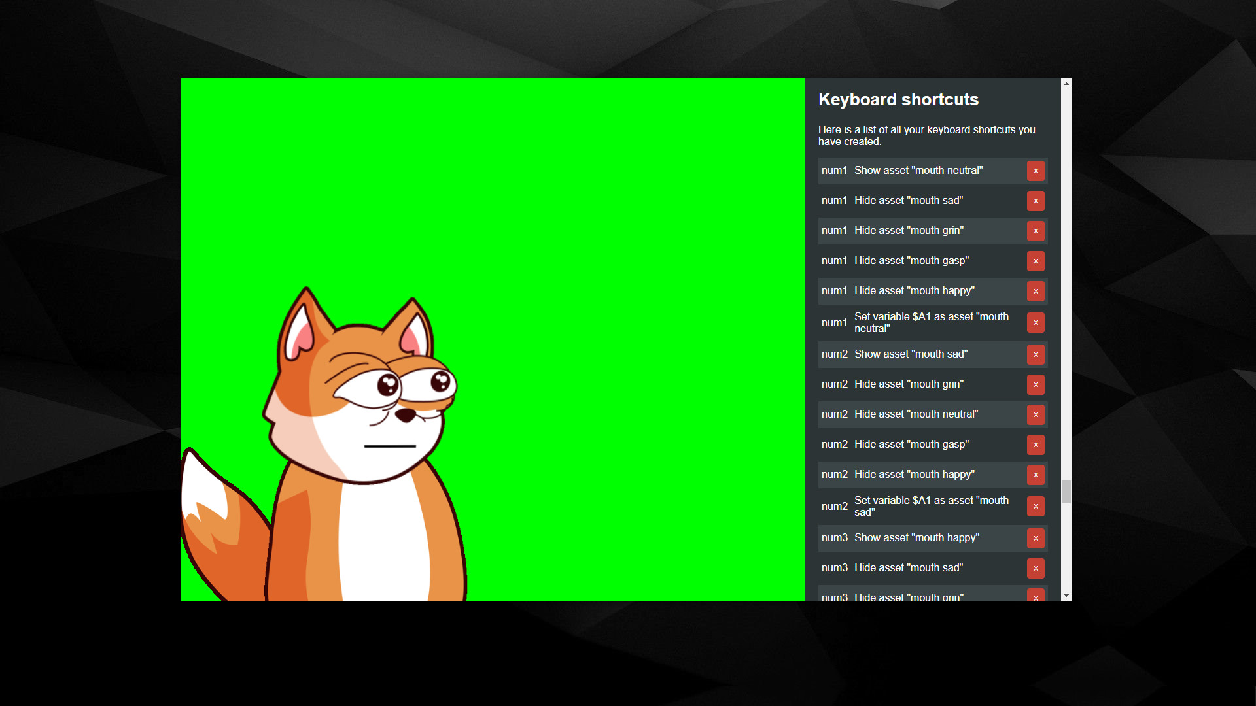The image size is (1256, 706).
Task: Click the scrollbar up arrow
Action: (1066, 83)
